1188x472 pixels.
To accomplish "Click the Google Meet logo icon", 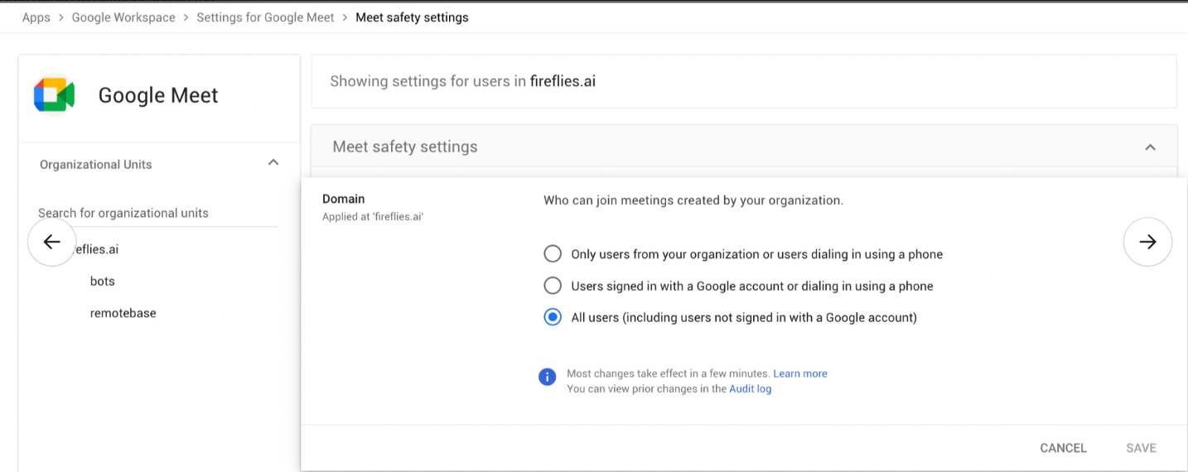I will (x=55, y=95).
